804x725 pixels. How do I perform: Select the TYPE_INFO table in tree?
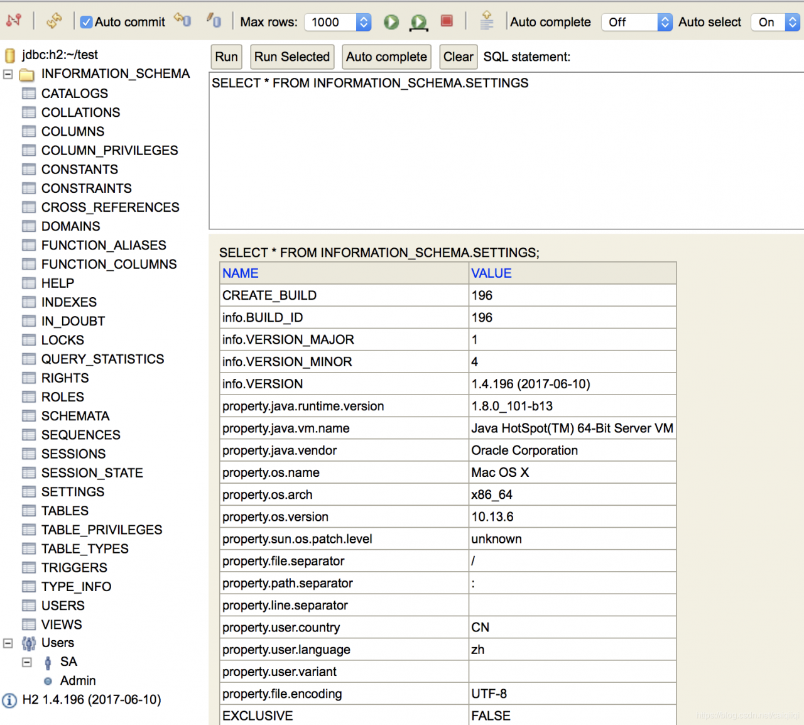pyautogui.click(x=77, y=587)
